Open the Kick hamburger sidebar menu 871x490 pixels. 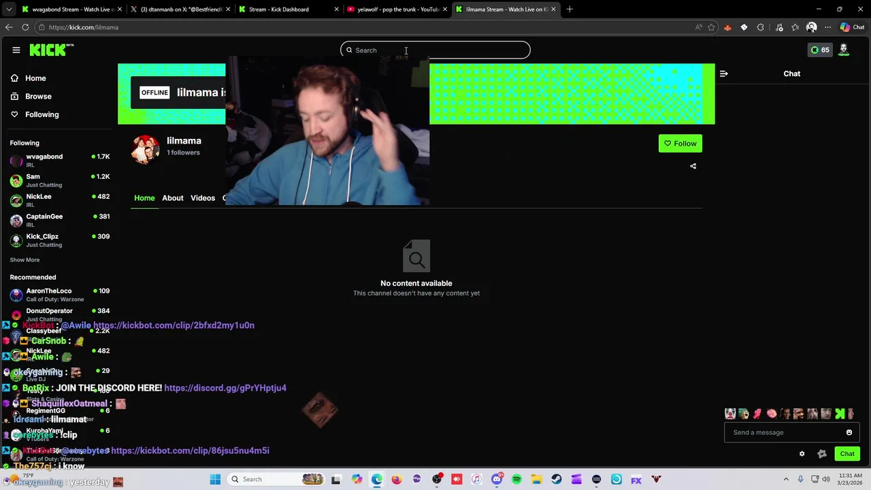(x=16, y=50)
